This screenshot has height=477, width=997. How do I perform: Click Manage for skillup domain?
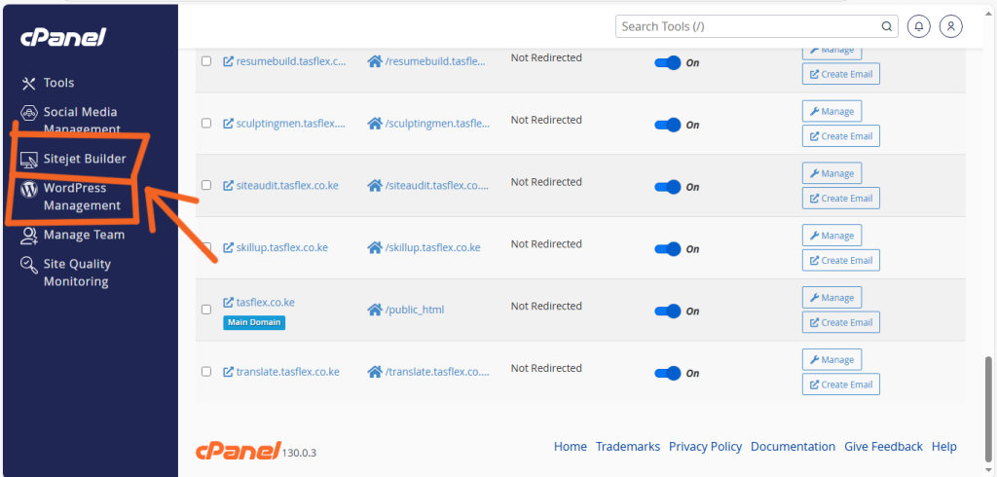[831, 236]
